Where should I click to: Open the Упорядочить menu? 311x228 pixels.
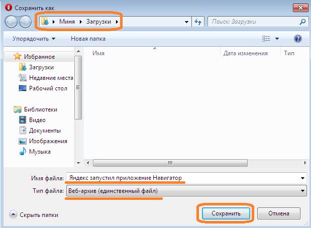34,39
